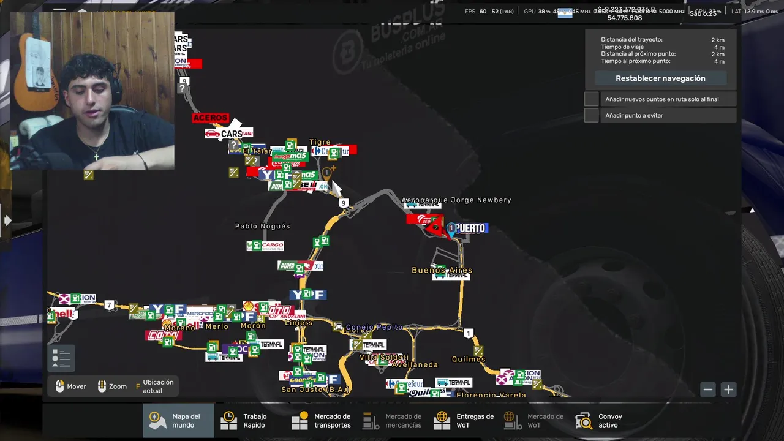
Task: Click the Tigre city label
Action: point(320,142)
